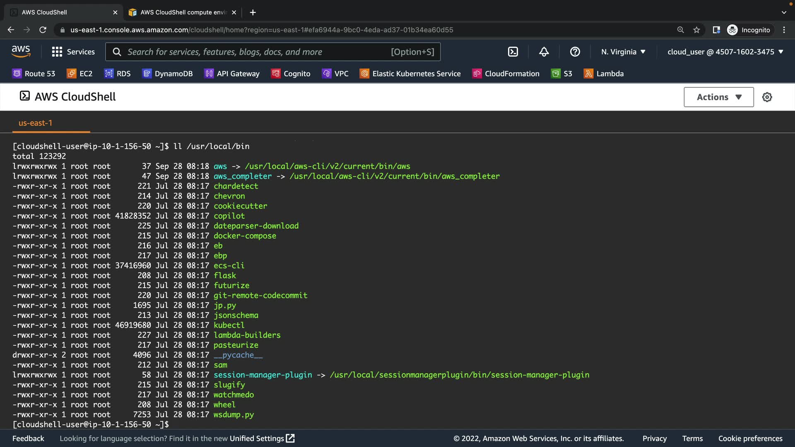Viewport: 795px width, 447px height.
Task: Open CloudShell icon in AWS navbar
Action: click(513, 52)
